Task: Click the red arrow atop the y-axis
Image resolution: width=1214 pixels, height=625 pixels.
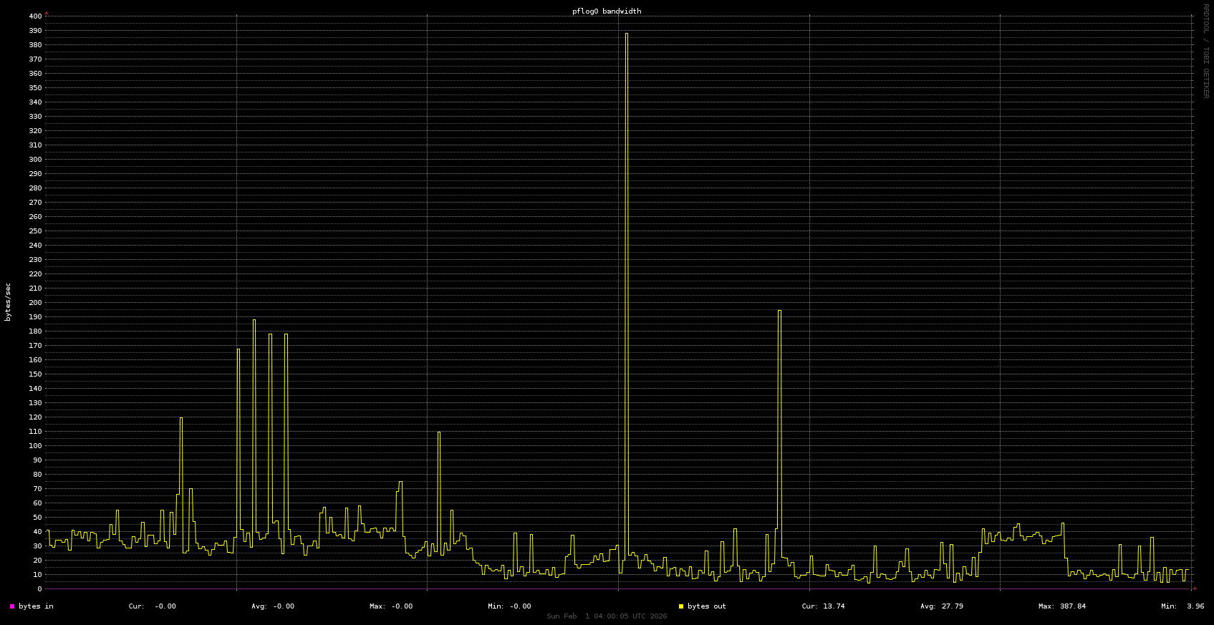Action: tap(47, 13)
